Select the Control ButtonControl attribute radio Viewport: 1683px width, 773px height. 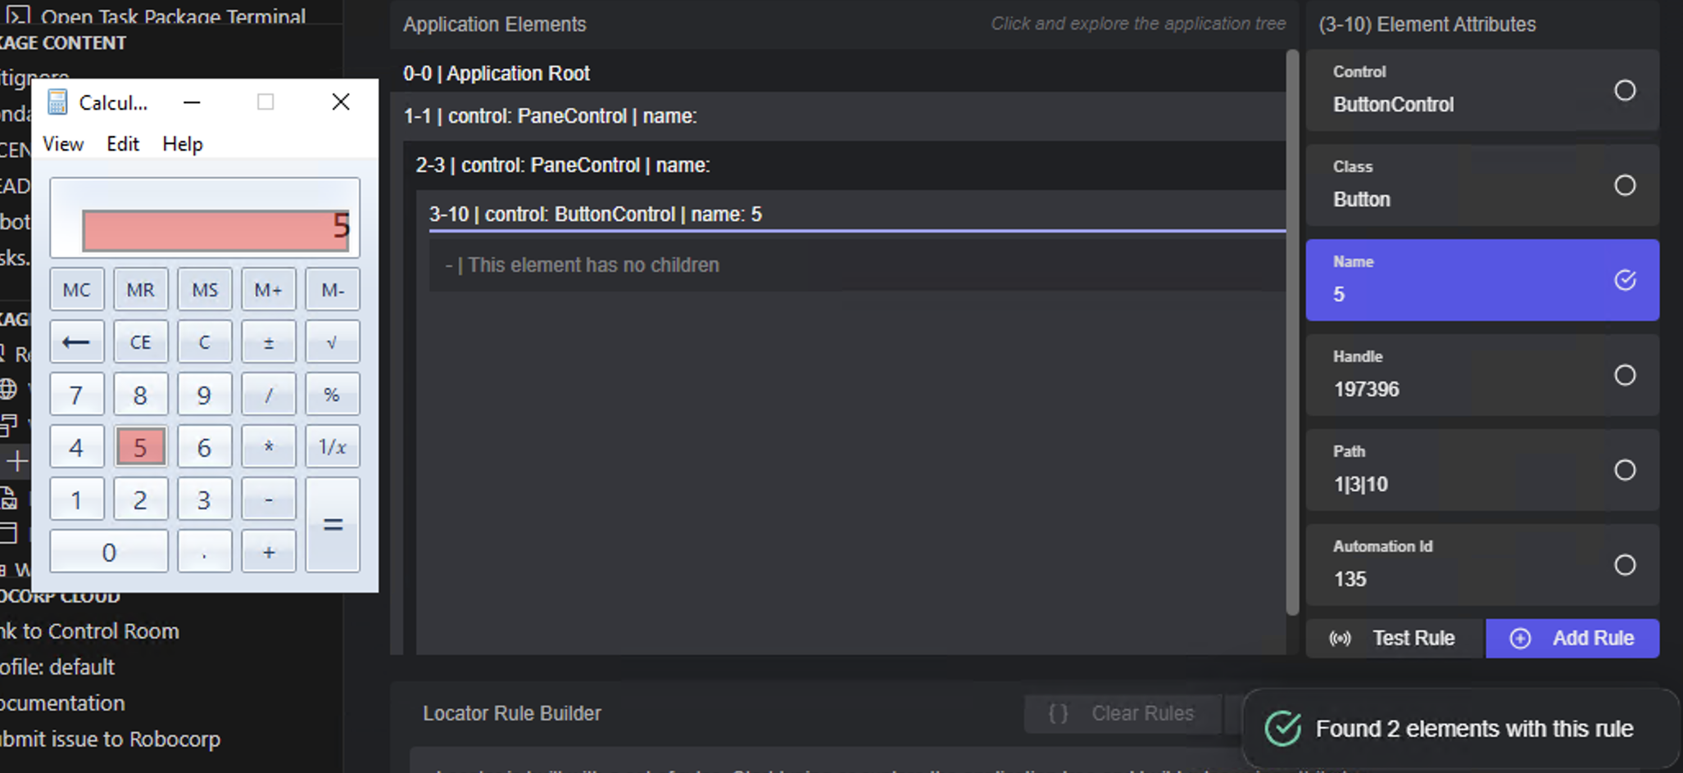pyautogui.click(x=1625, y=90)
